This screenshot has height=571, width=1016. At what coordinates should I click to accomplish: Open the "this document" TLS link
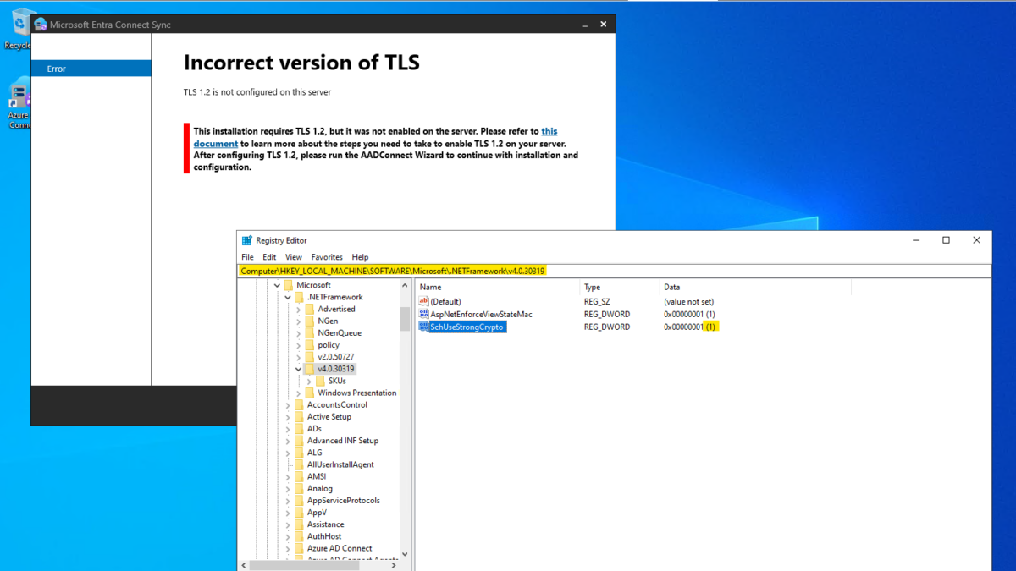[375, 138]
